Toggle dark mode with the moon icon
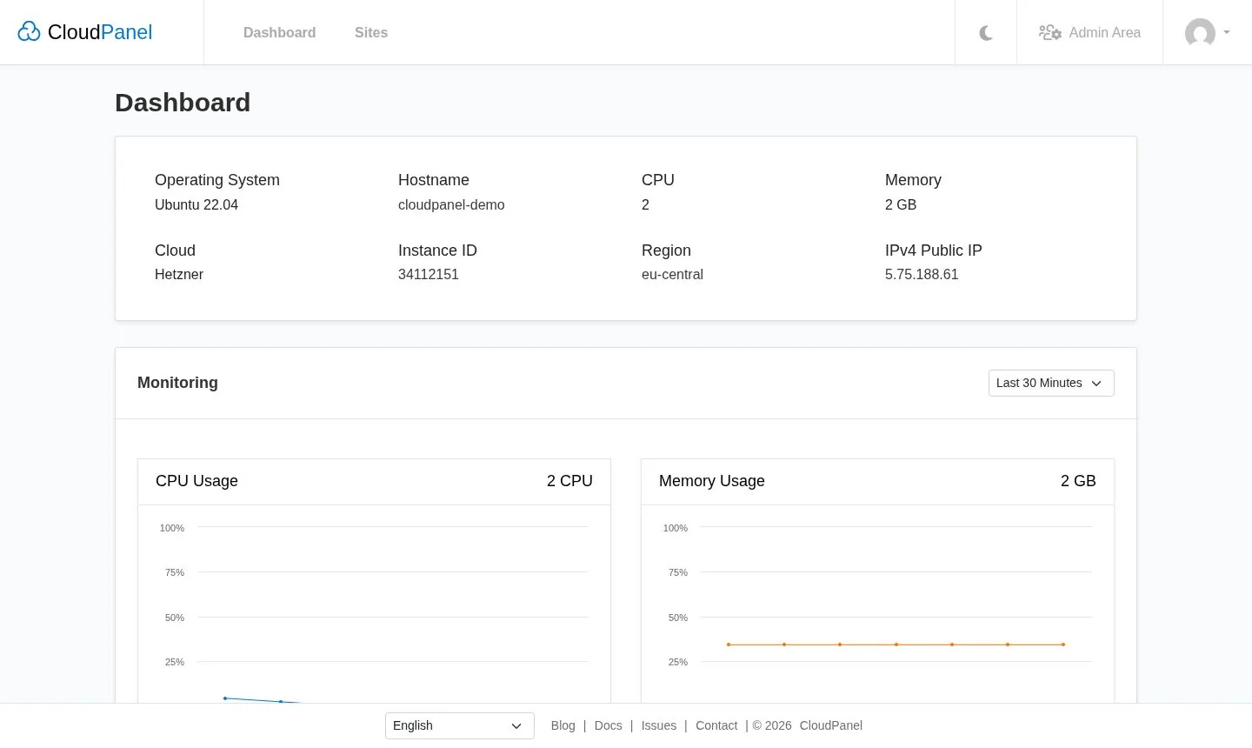Viewport: 1252px width, 748px height. tap(986, 33)
